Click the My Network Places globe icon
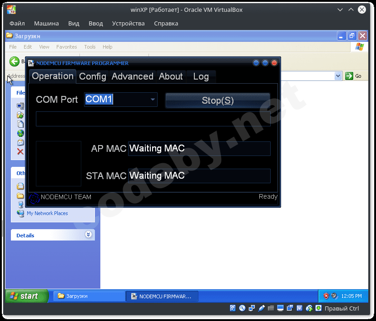The height and width of the screenshot is (321, 376). click(x=20, y=213)
